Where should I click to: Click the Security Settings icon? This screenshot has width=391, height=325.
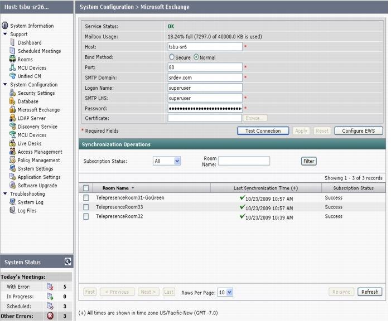pyautogui.click(x=12, y=93)
